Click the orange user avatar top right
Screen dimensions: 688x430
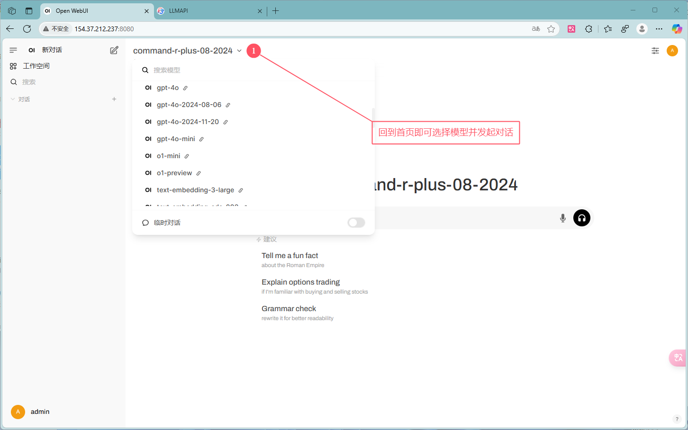point(672,51)
